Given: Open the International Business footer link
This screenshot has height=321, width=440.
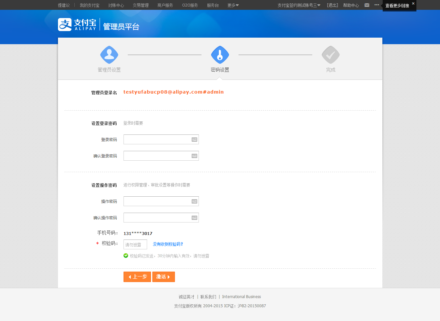Looking at the screenshot, I should click(241, 297).
